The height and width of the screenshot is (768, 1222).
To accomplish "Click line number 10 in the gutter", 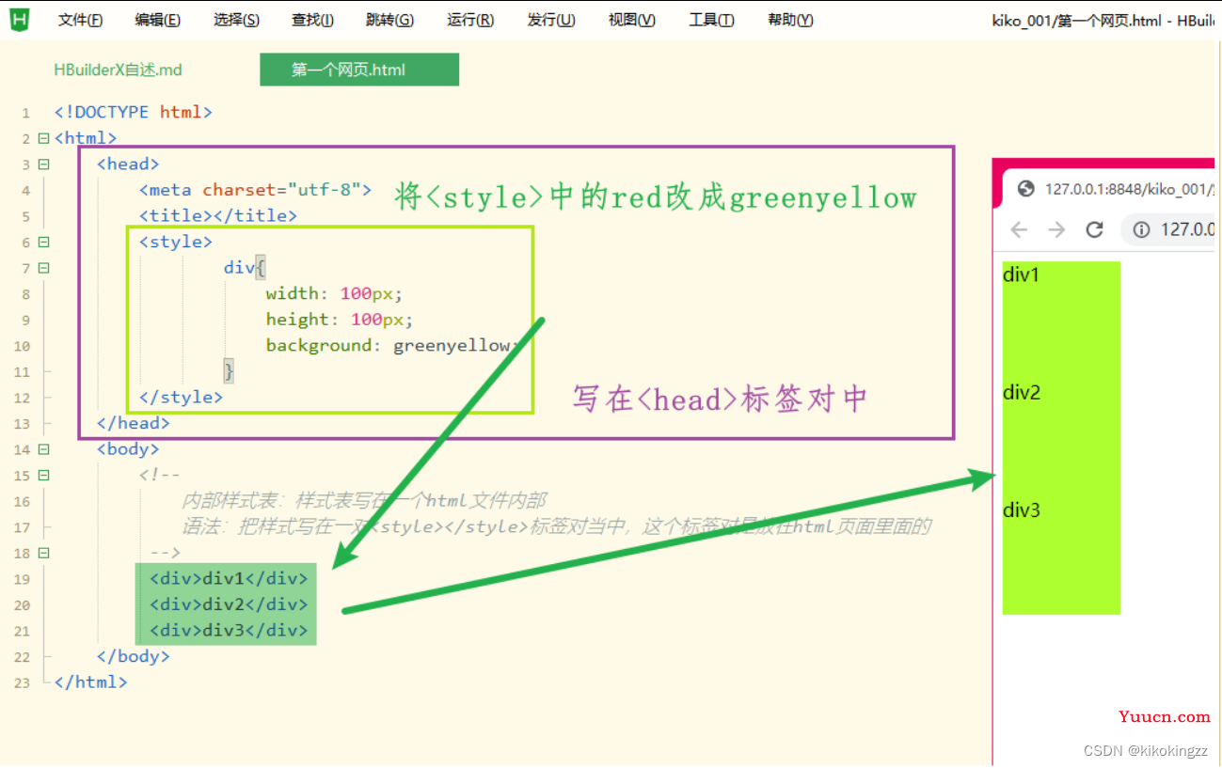I will 23,346.
